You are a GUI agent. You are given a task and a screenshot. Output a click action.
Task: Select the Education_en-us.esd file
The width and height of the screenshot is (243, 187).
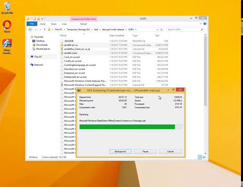[x=114, y=69]
